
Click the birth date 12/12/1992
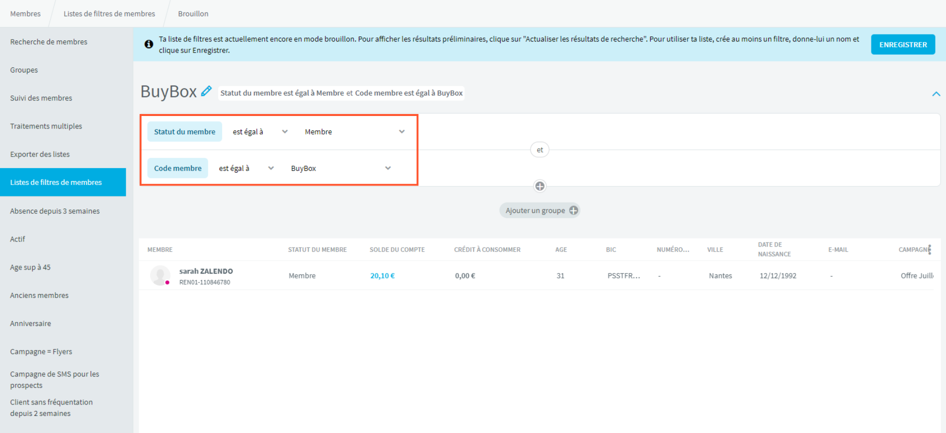point(778,275)
